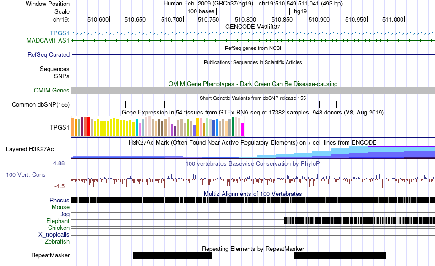Click the Sequences label of the Publications track
Viewport: 435px width, 266px height.
click(54, 69)
